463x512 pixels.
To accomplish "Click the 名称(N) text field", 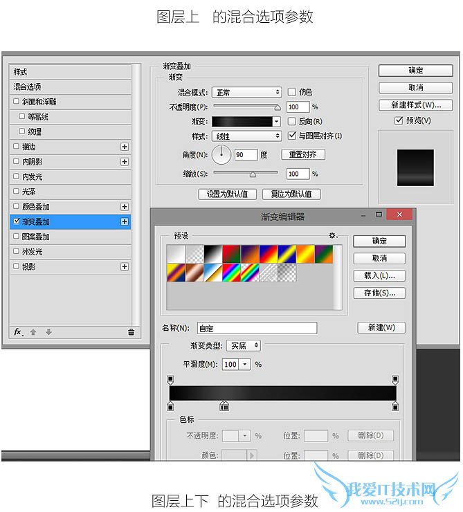I will pyautogui.click(x=257, y=328).
